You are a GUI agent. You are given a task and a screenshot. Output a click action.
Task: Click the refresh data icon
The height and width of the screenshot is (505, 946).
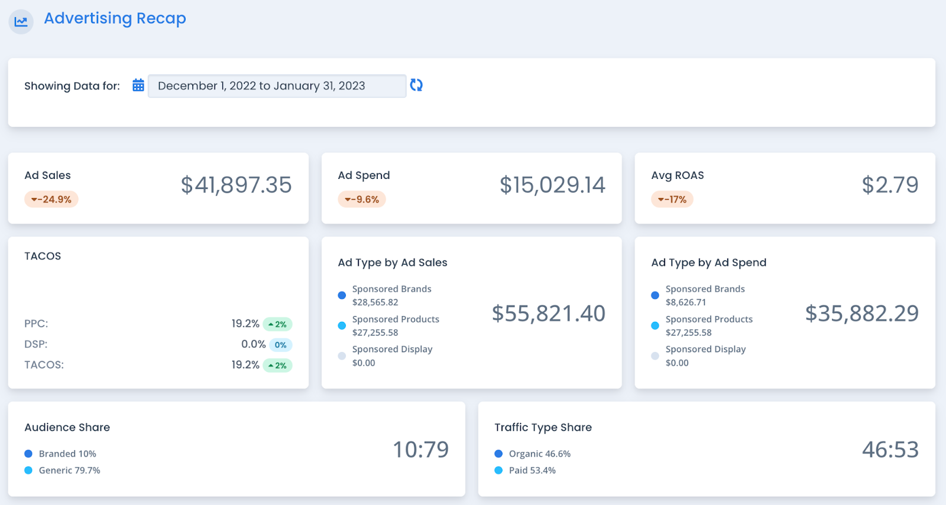point(416,85)
